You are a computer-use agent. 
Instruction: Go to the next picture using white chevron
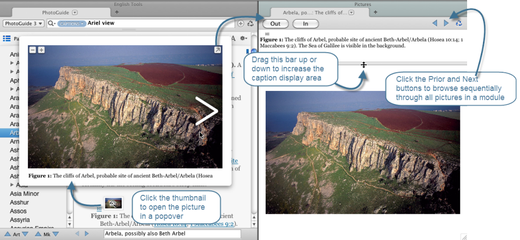[207, 111]
